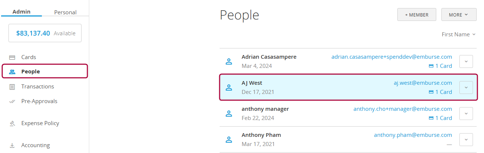
Task: Click AJ West's person icon
Action: 229,87
